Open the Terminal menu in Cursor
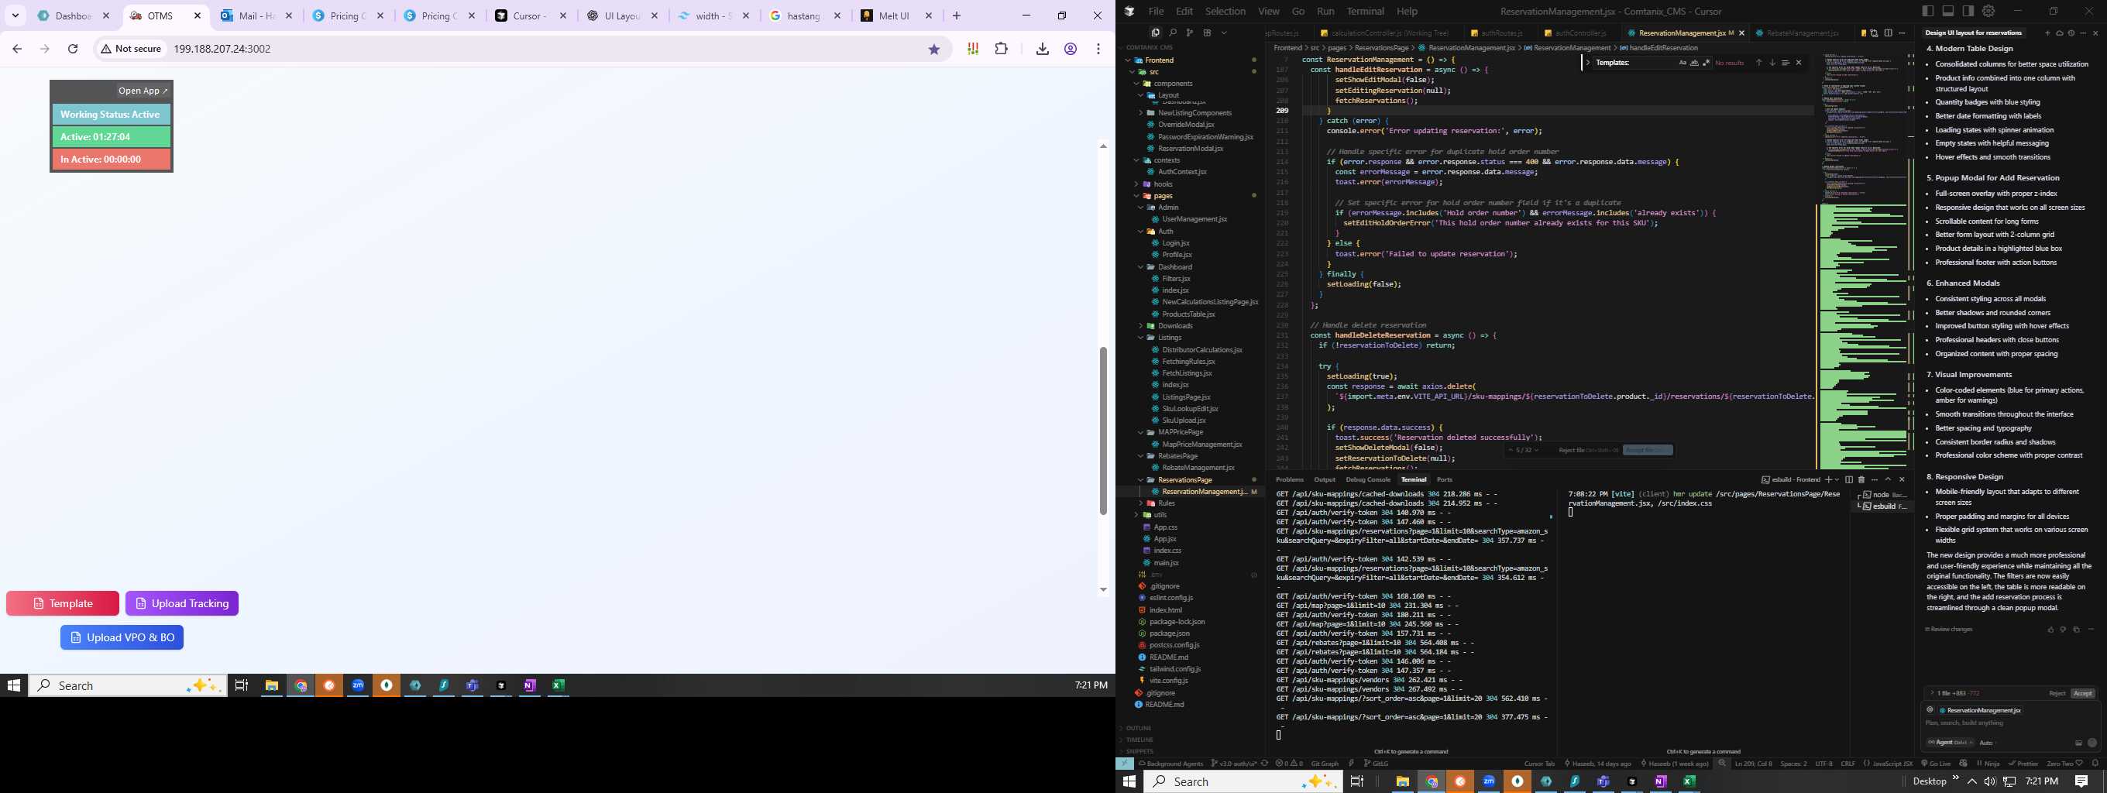This screenshot has height=793, width=2107. coord(1365,12)
